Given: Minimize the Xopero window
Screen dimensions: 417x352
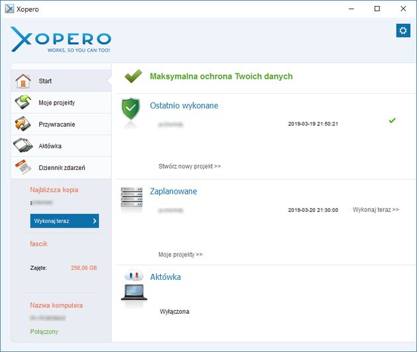Looking at the screenshot, I should [351, 9].
